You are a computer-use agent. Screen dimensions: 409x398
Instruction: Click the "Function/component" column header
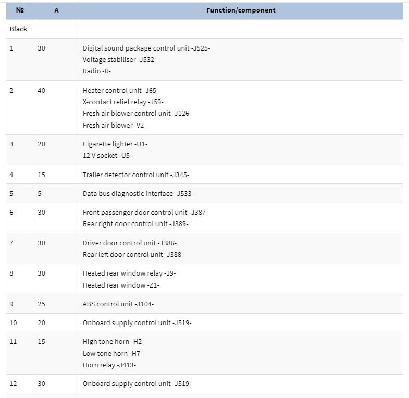[241, 10]
